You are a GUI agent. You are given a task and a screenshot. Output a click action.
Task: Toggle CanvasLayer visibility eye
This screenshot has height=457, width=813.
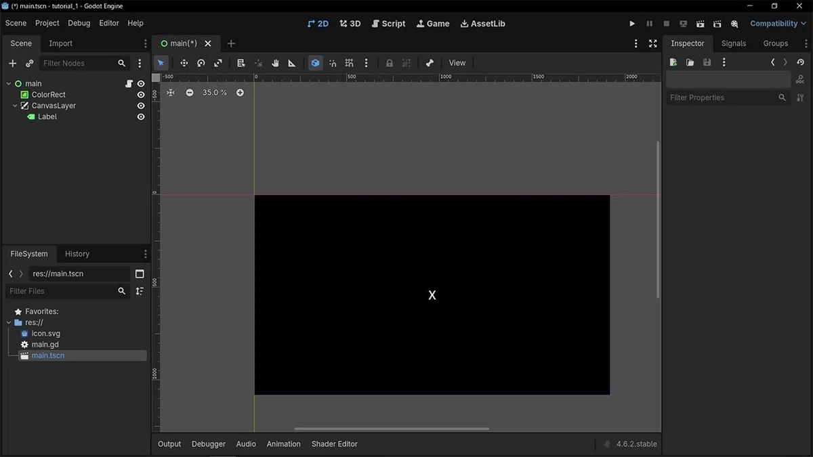(141, 106)
